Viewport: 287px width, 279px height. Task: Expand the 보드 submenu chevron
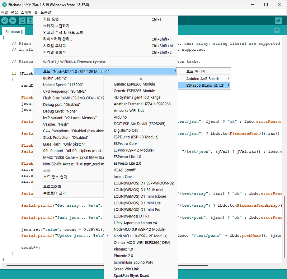coord(175,72)
